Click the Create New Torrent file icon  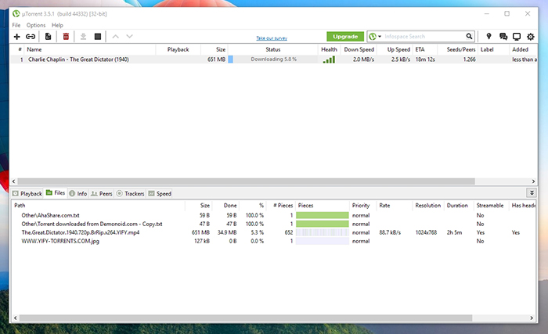(x=49, y=36)
